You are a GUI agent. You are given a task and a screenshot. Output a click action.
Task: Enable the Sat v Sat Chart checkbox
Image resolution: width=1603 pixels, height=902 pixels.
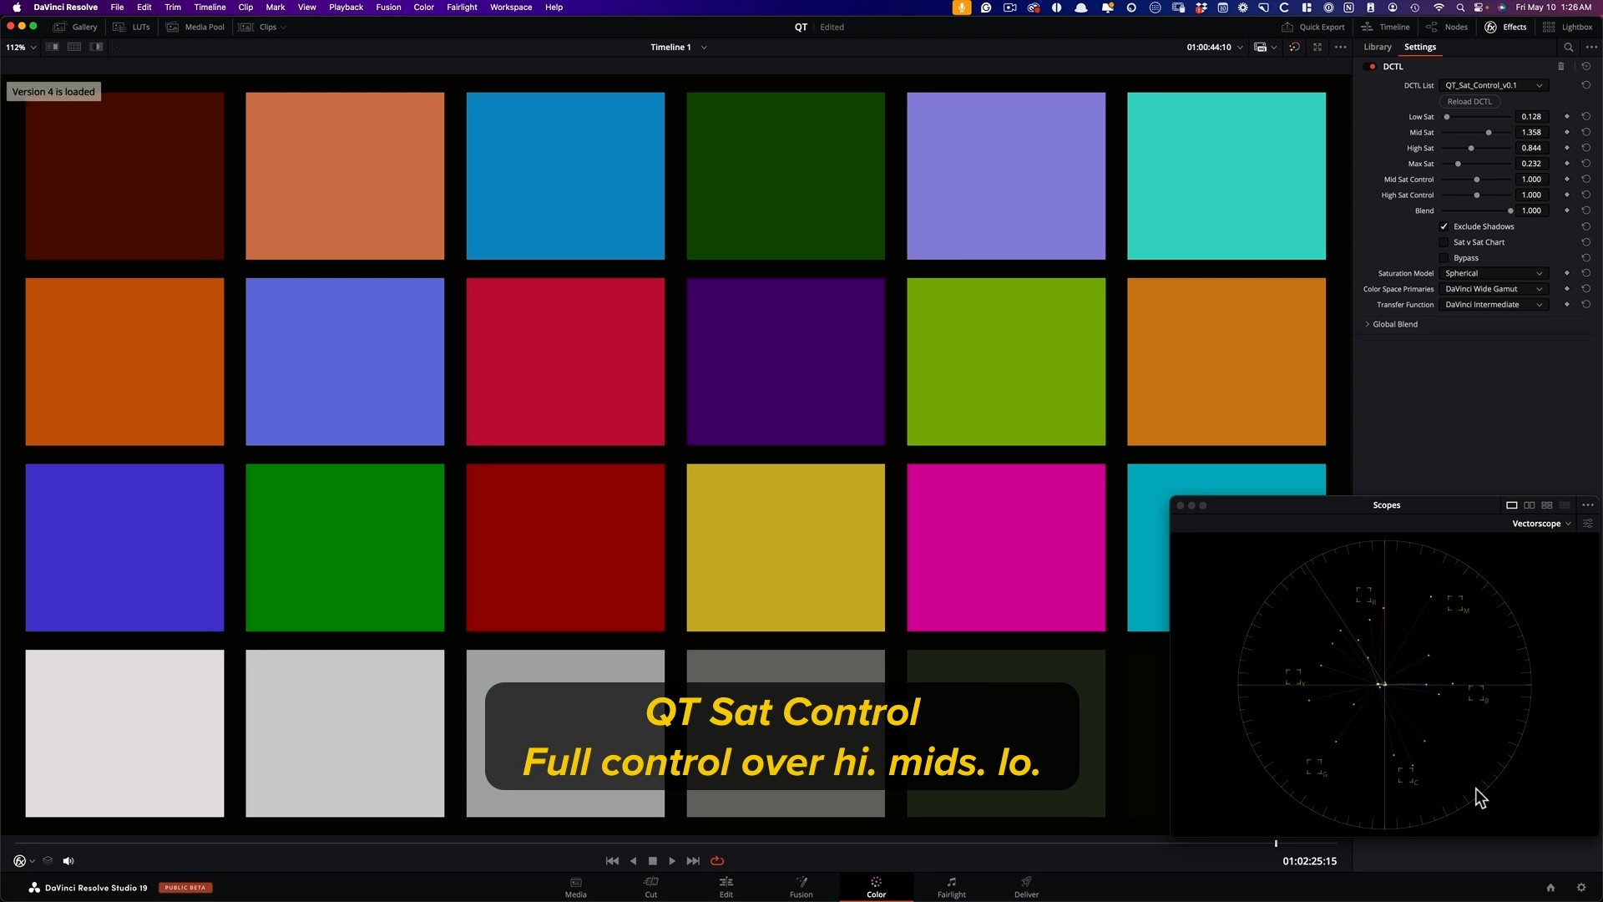[1444, 242]
